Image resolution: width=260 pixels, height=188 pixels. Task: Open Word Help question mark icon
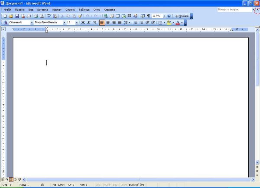tap(169, 16)
